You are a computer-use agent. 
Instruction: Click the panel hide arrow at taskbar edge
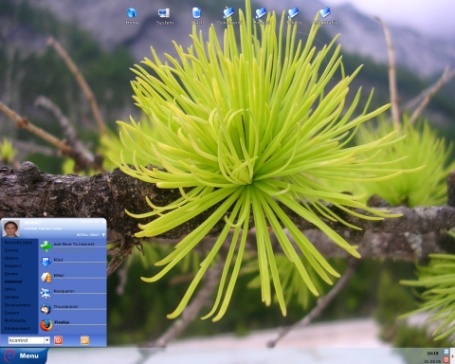(x=453, y=356)
